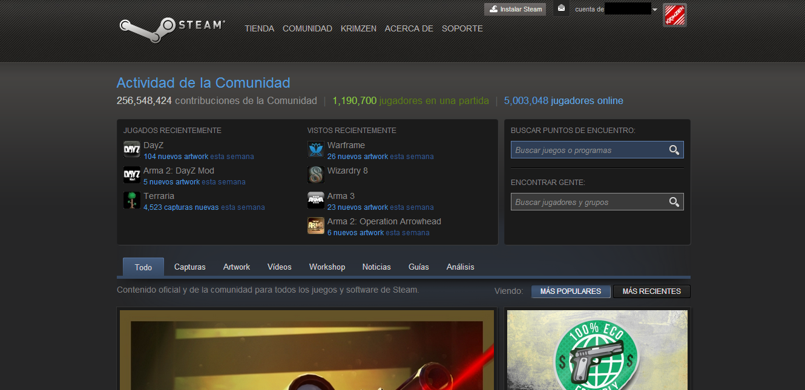Viewport: 805px width, 390px height.
Task: Click the magnifier in the games search box
Action: pyautogui.click(x=674, y=150)
